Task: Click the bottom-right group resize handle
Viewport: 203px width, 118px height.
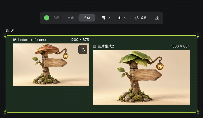Action: 198,112
